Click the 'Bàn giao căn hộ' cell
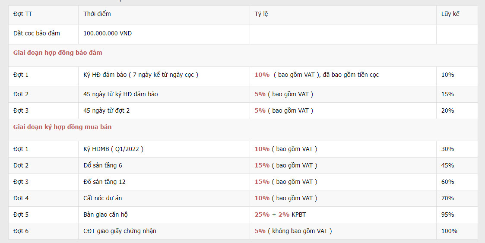 [x=105, y=215]
